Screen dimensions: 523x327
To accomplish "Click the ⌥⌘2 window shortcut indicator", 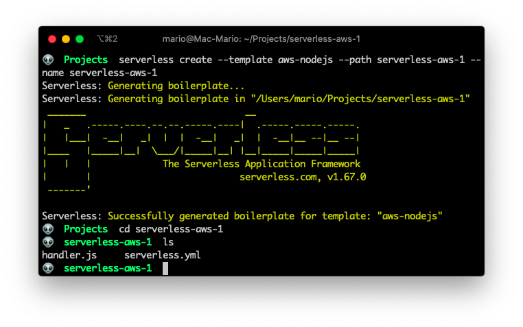I will [107, 39].
